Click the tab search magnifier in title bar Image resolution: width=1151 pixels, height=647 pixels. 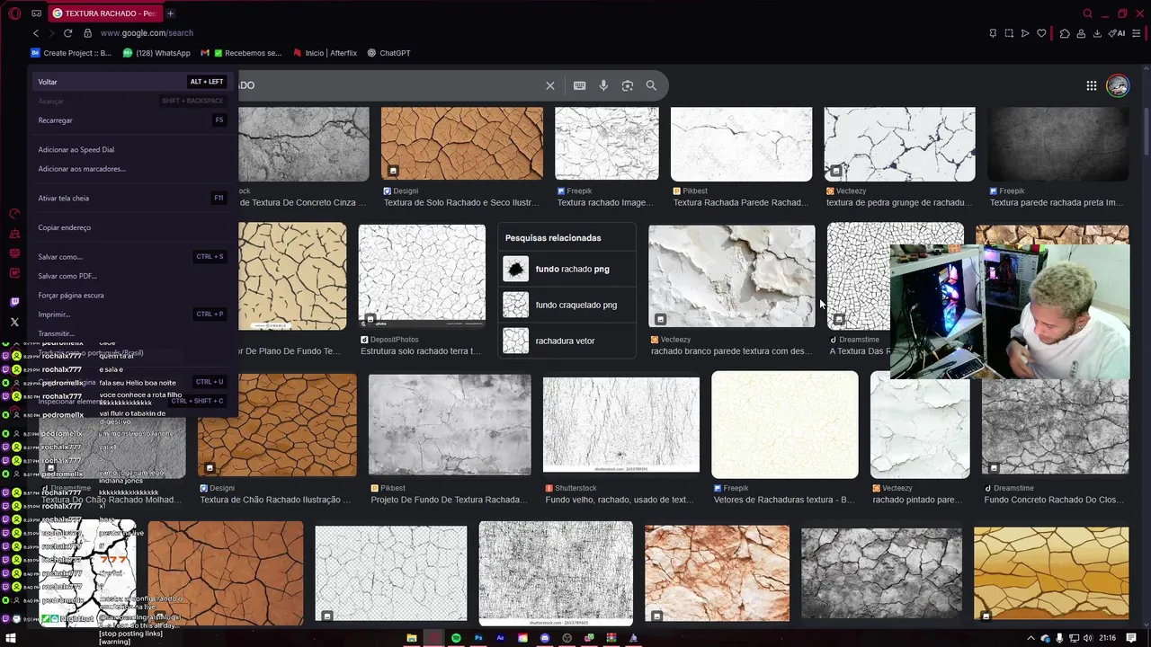point(1087,13)
